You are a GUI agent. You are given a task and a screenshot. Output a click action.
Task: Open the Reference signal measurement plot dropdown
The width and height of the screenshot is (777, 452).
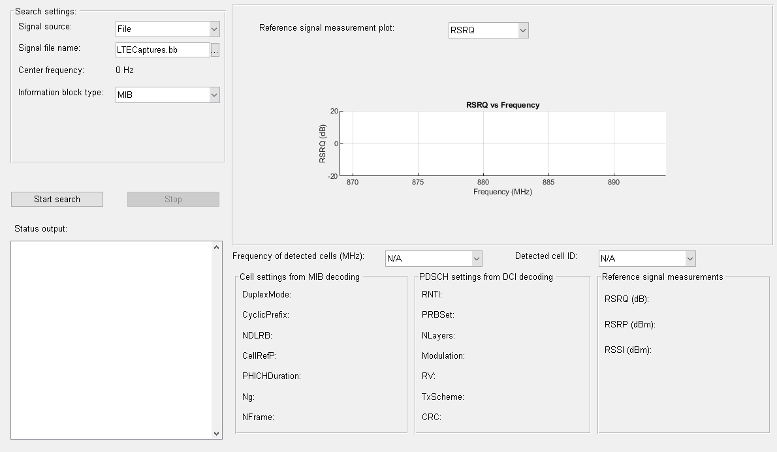tap(488, 30)
